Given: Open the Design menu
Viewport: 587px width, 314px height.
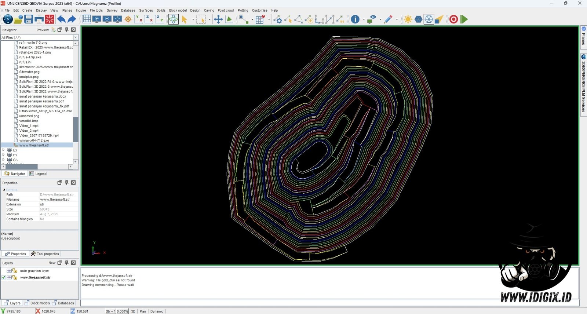Looking at the screenshot, I should tap(195, 10).
